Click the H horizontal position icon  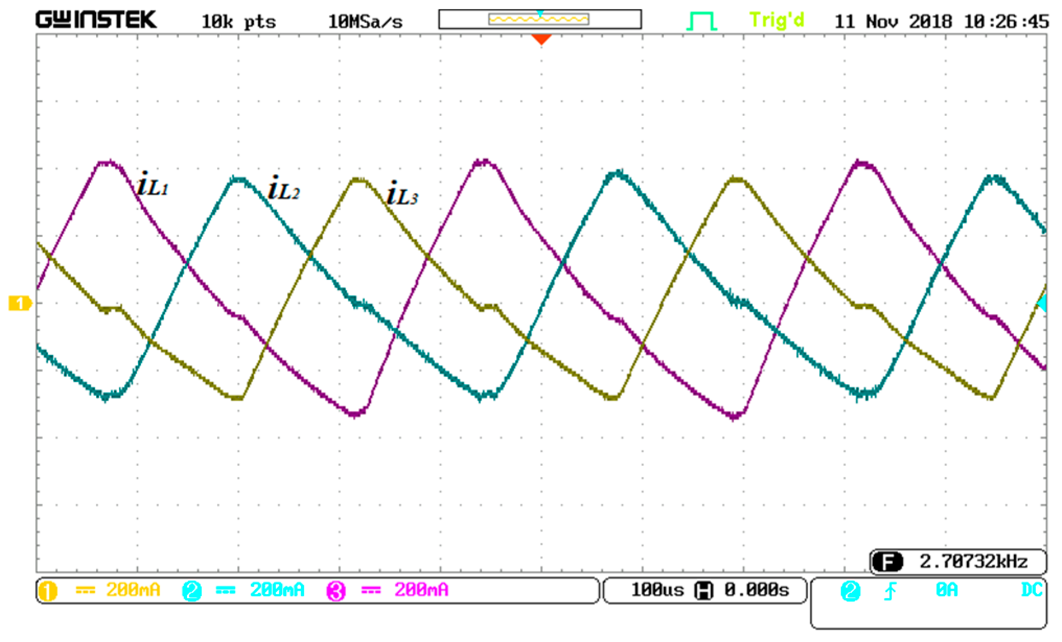click(x=703, y=591)
